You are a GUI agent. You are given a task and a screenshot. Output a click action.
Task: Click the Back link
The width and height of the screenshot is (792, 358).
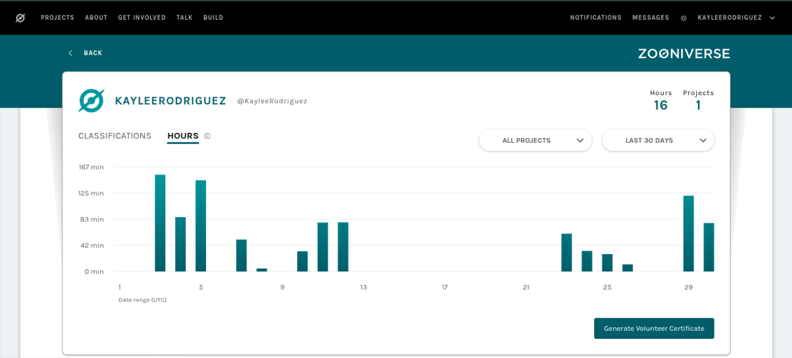93,53
